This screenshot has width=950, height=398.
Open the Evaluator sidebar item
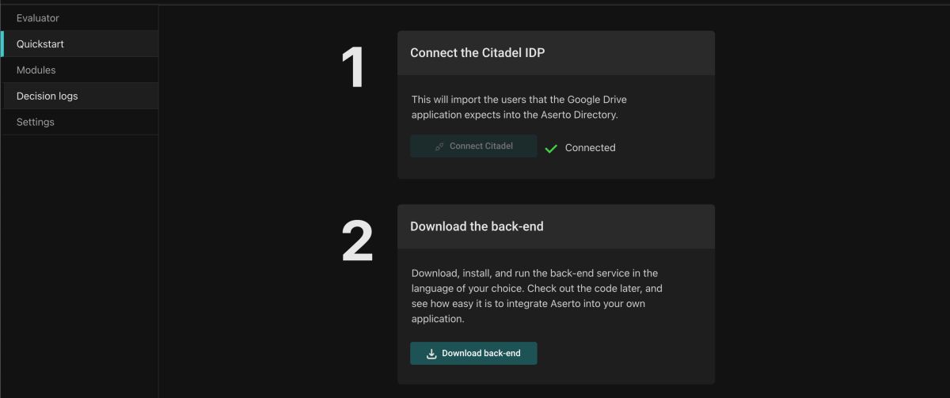coord(79,18)
